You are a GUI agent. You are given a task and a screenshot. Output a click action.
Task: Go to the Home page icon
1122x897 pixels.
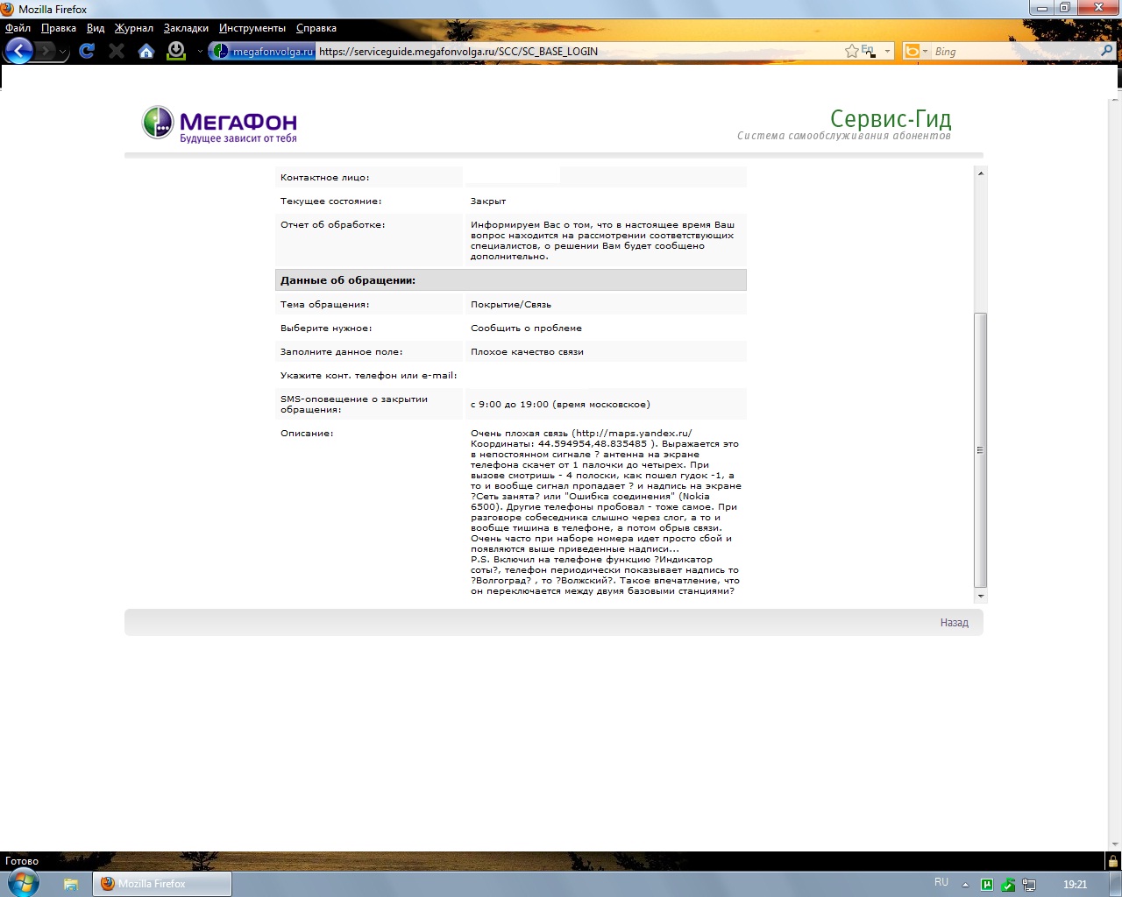click(x=146, y=51)
